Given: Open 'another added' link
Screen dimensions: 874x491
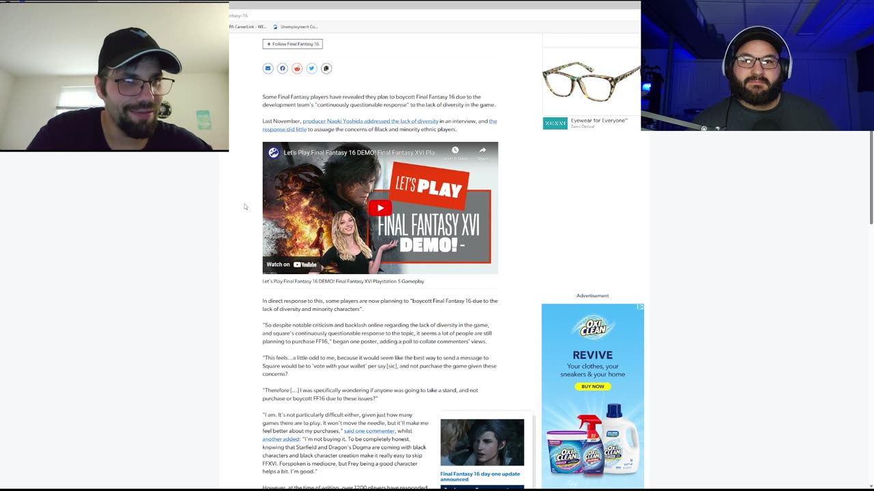Looking at the screenshot, I should [x=281, y=439].
